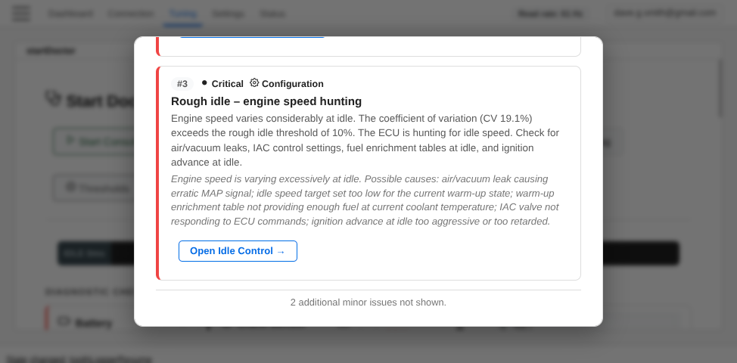The height and width of the screenshot is (363, 737).
Task: Click the Open Idle Control button
Action: [238, 251]
